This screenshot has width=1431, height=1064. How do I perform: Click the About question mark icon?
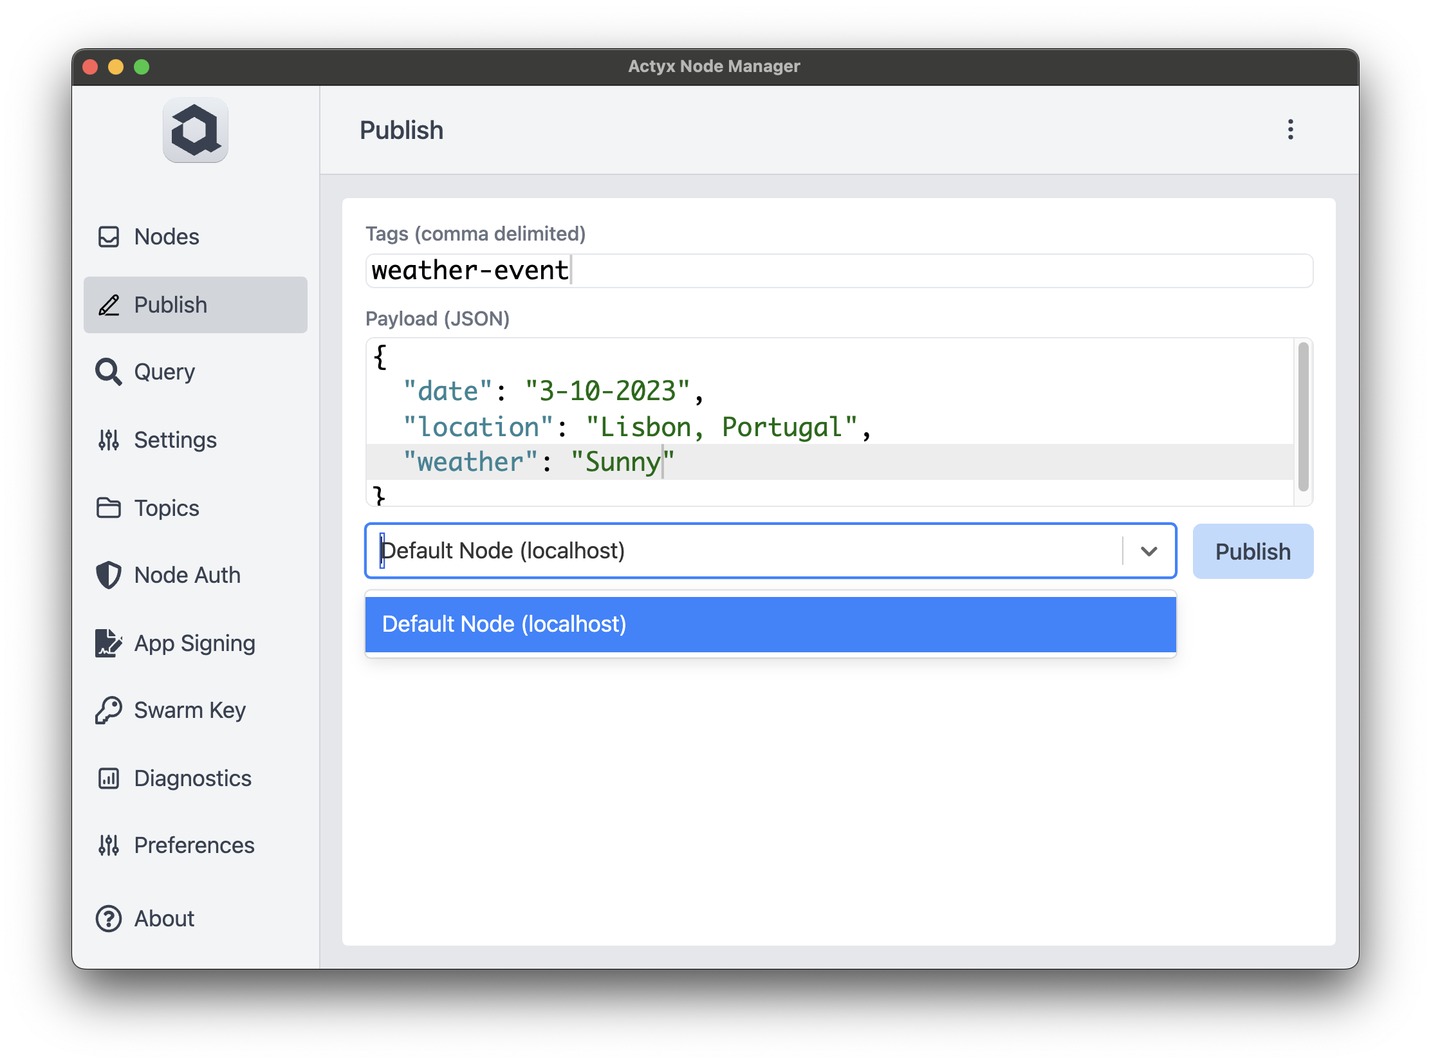[108, 919]
